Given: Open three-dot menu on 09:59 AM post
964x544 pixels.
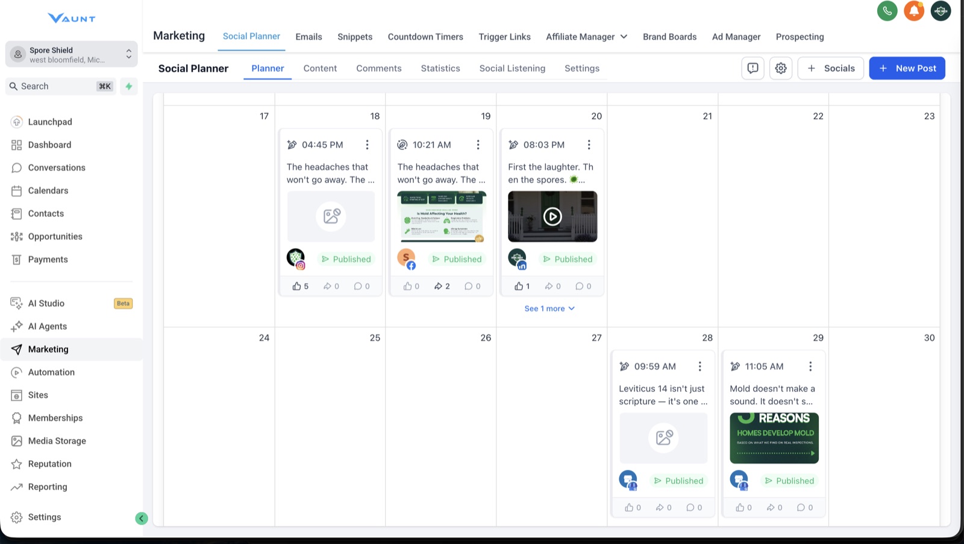Looking at the screenshot, I should [x=700, y=366].
